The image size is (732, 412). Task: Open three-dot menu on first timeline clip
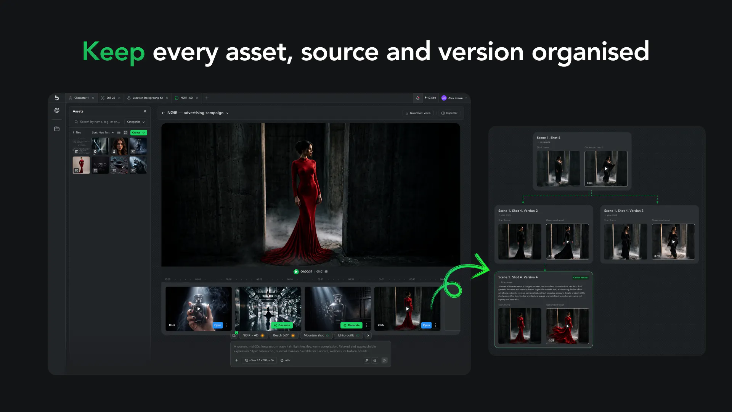point(227,325)
